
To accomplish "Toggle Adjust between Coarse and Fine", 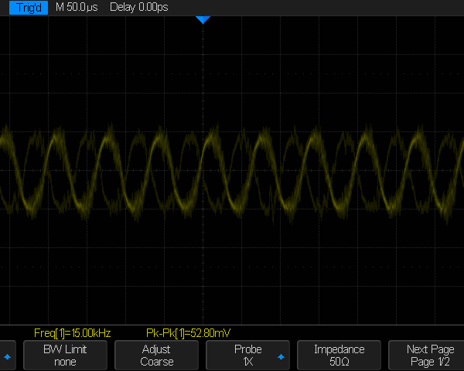I will pos(156,356).
